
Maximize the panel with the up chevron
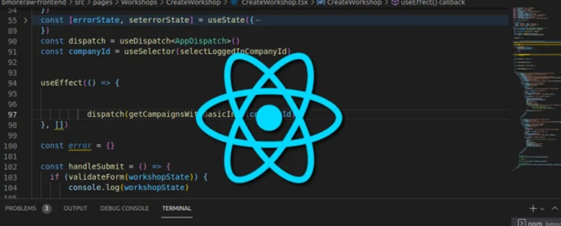(555, 208)
